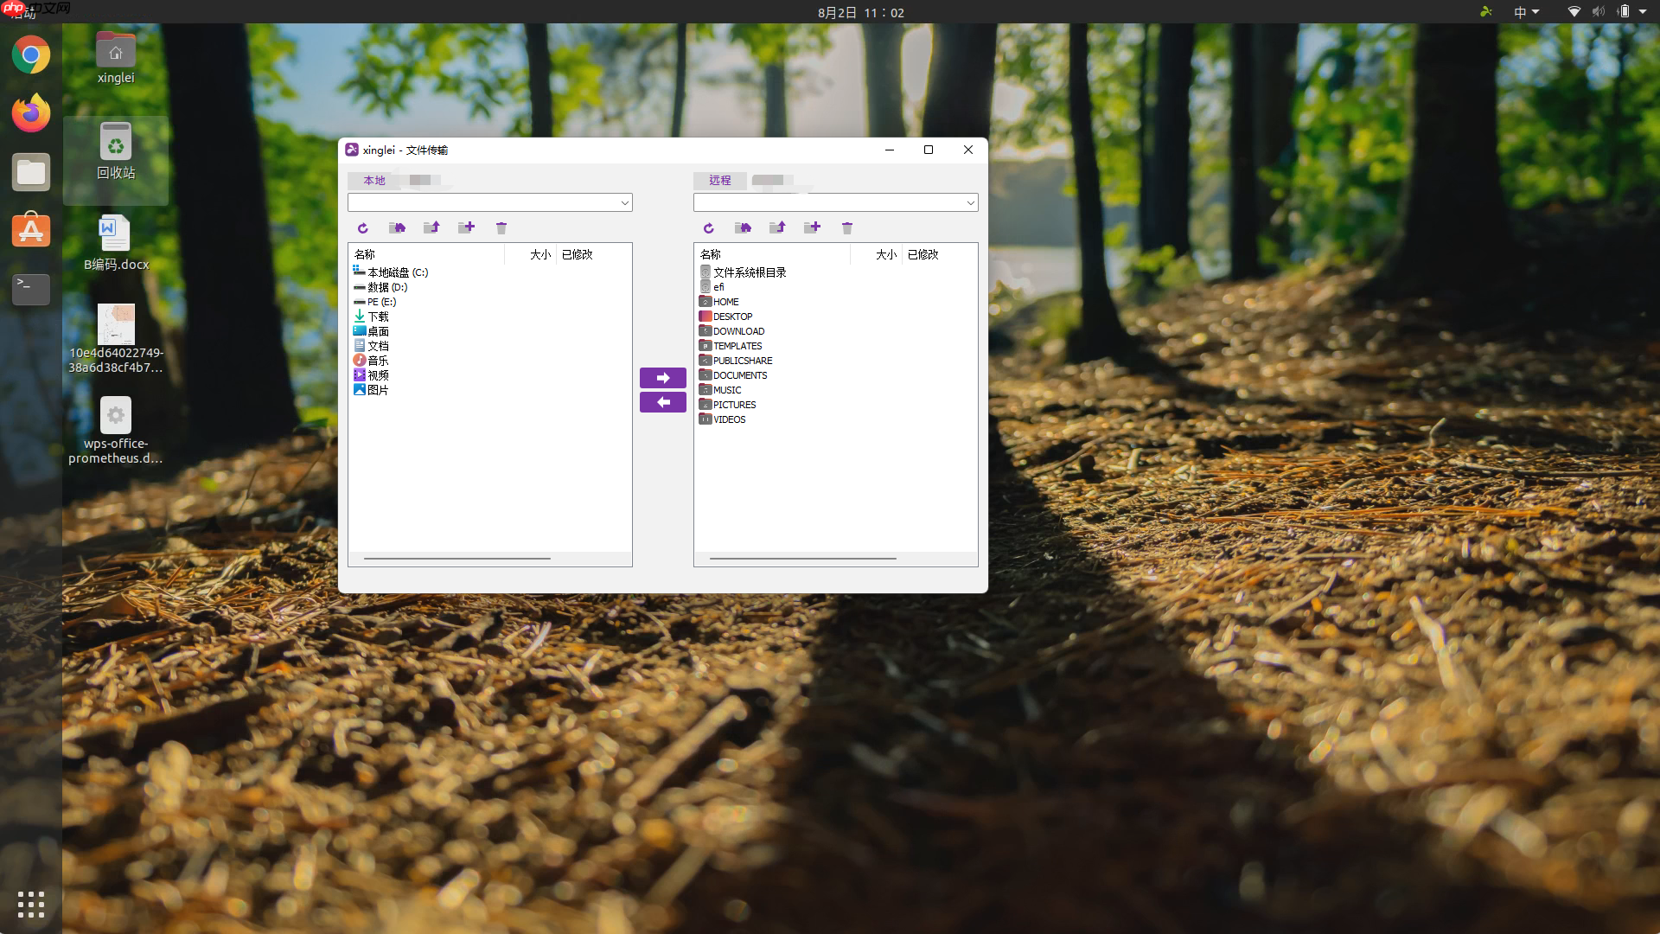This screenshot has height=934, width=1660.
Task: Sort remote list by 已修改 column
Action: (923, 254)
